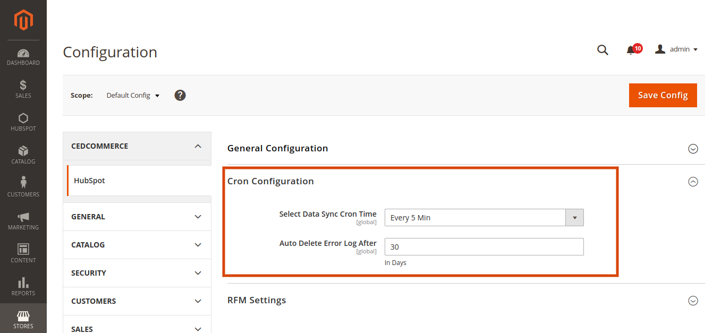The image size is (721, 333).
Task: Click the 'Select Data Sync Cron Time' label
Action: tap(328, 214)
